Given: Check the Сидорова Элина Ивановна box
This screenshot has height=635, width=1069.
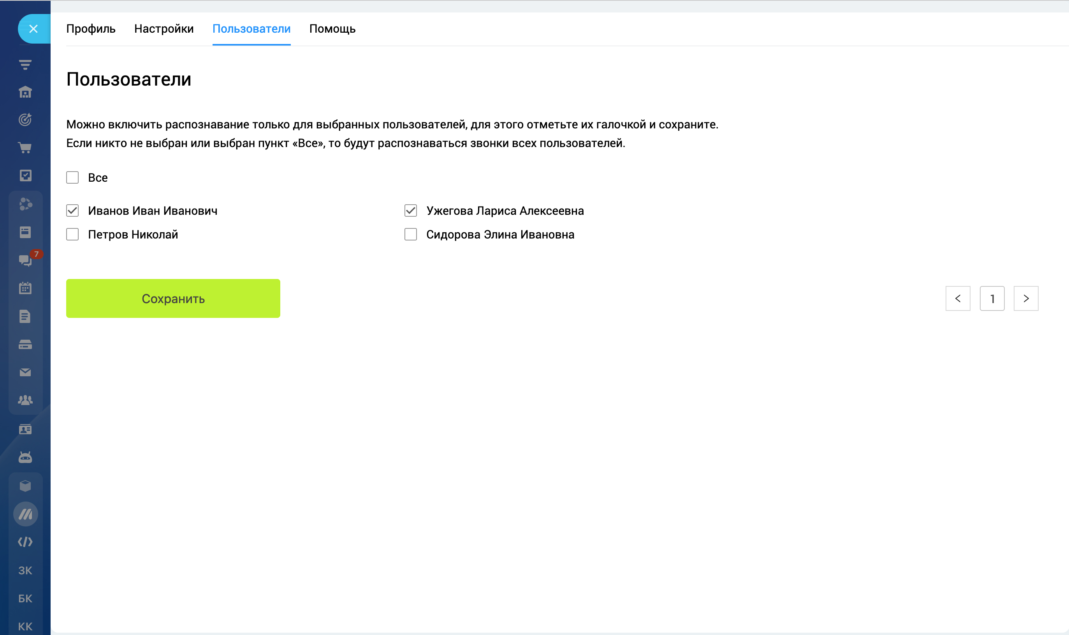Looking at the screenshot, I should tap(411, 235).
